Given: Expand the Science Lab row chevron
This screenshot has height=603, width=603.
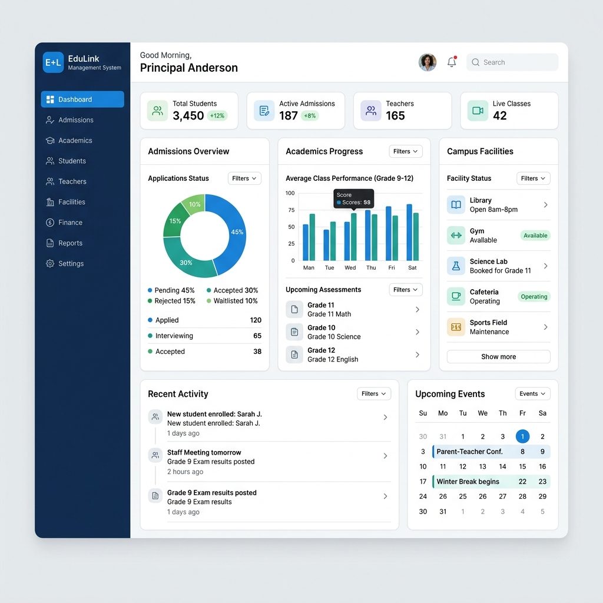Looking at the screenshot, I should pos(546,266).
